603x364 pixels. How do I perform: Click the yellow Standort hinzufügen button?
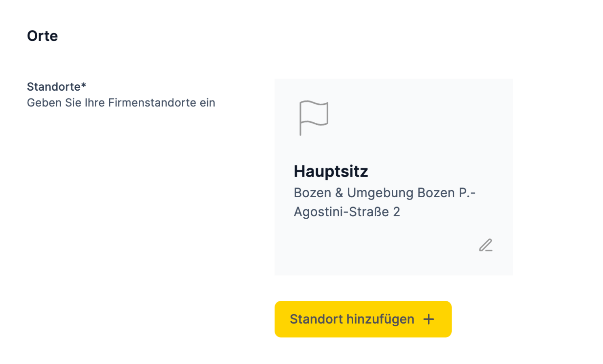363,319
